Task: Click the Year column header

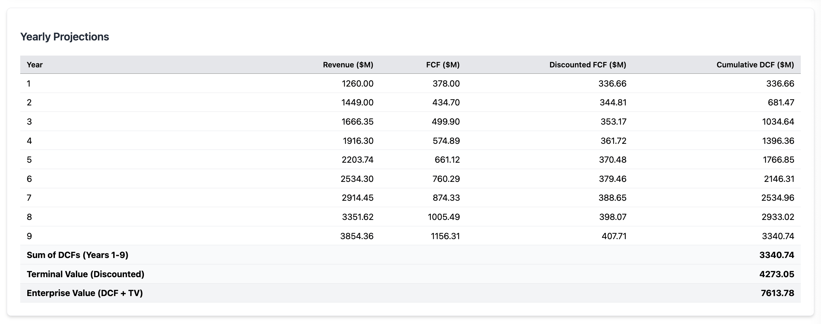Action: [35, 65]
